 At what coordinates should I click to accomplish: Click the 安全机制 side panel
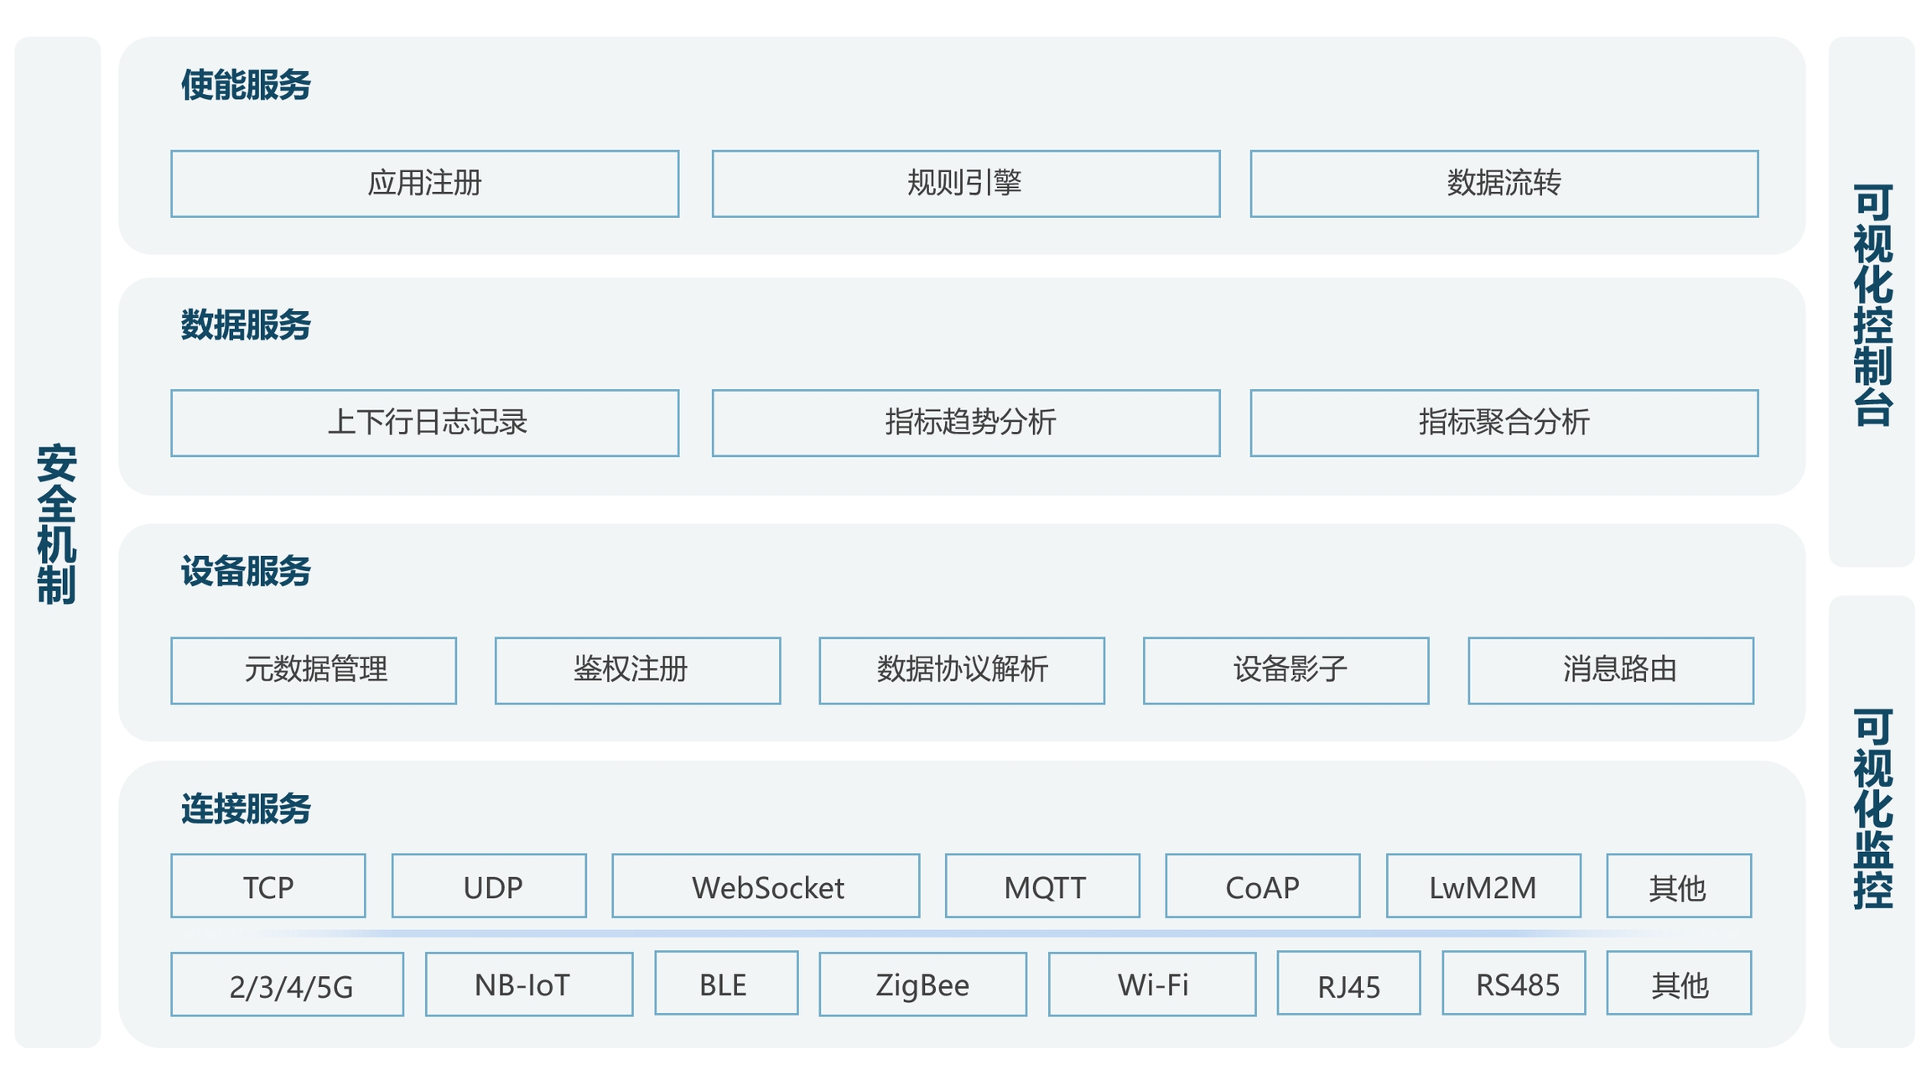[x=57, y=524]
